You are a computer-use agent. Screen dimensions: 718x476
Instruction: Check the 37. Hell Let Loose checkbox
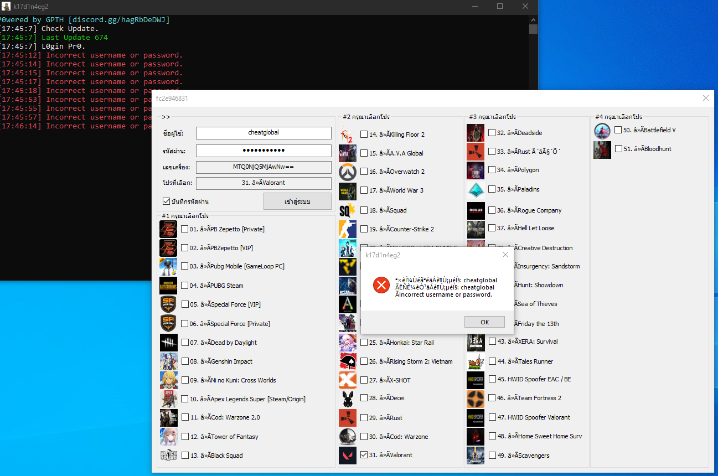click(492, 228)
